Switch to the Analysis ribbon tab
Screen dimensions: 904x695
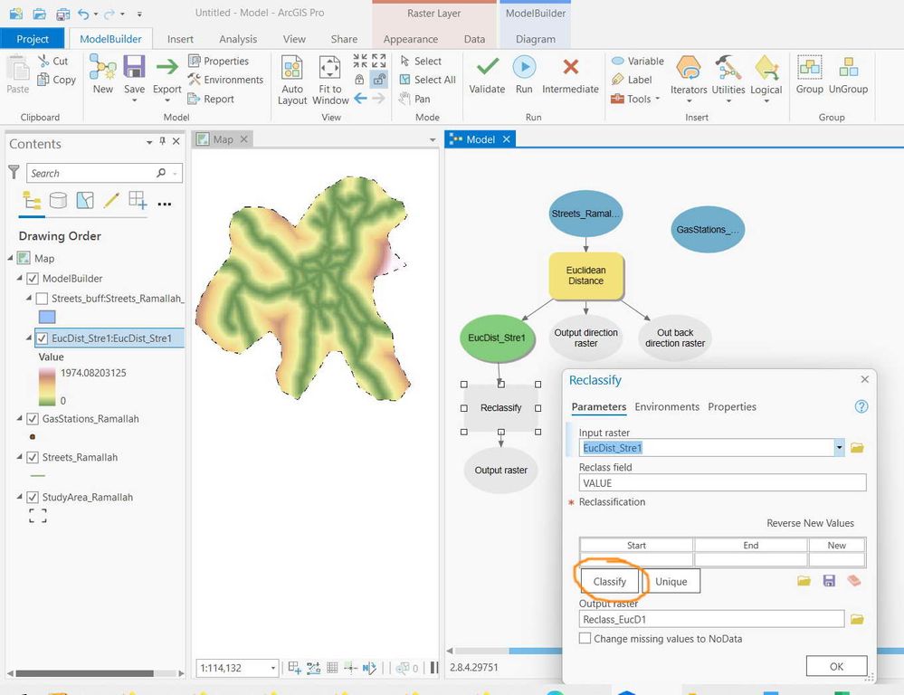pos(238,39)
